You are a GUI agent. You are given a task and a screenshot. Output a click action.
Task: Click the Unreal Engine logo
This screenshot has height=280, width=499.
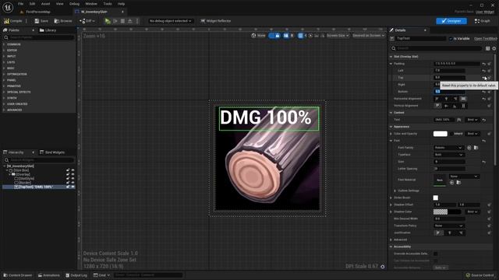tap(8, 7)
